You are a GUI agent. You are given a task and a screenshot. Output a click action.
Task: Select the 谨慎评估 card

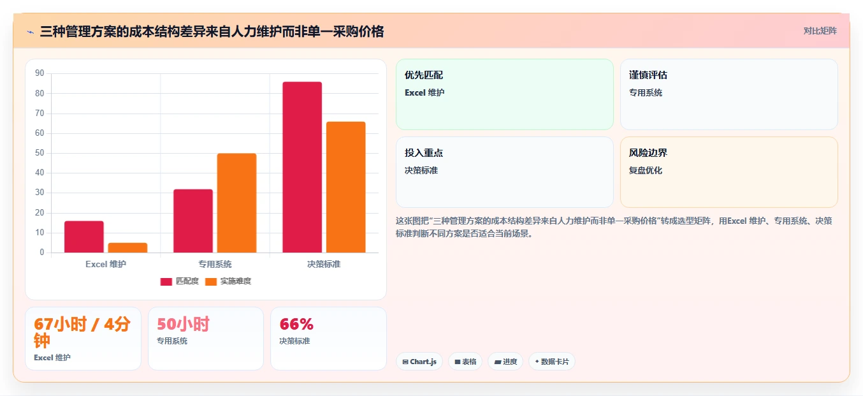(x=729, y=94)
